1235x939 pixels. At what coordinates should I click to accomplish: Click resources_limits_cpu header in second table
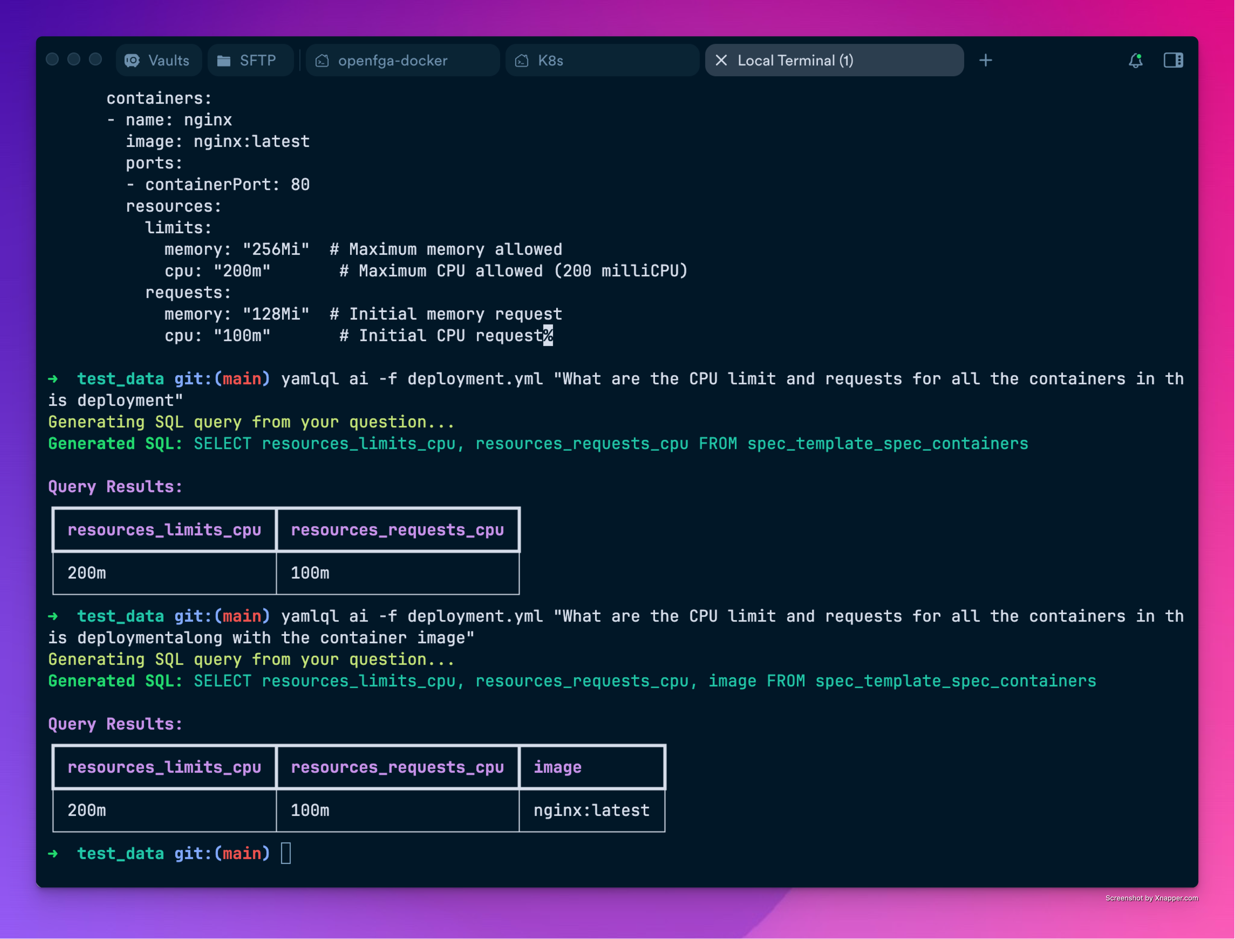tap(164, 767)
